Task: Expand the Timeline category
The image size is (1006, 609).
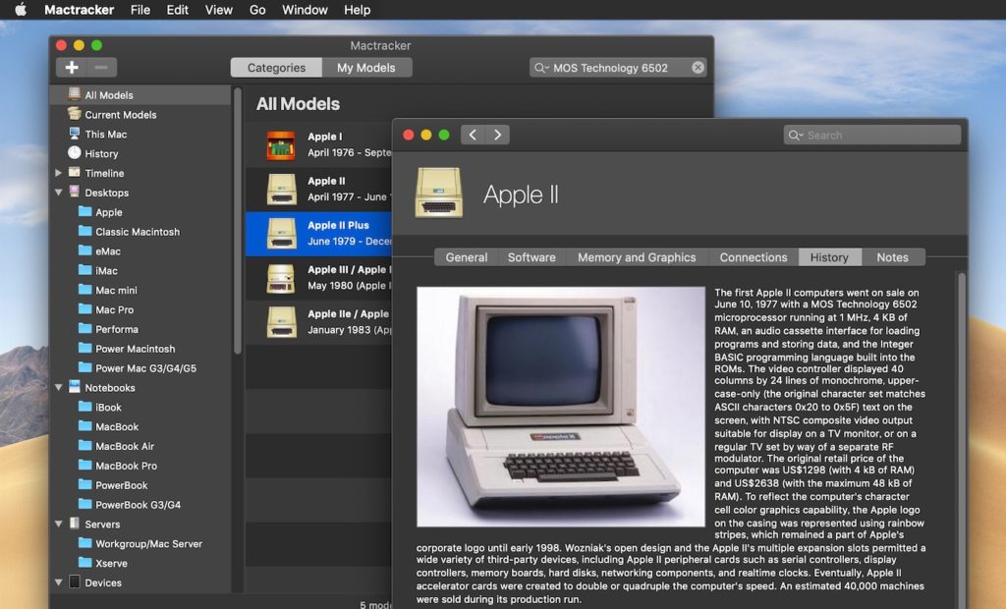Action: coord(59,173)
